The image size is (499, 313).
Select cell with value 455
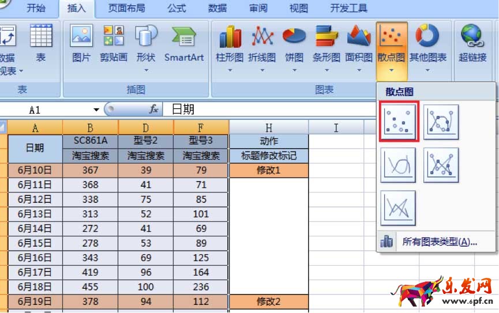91,286
